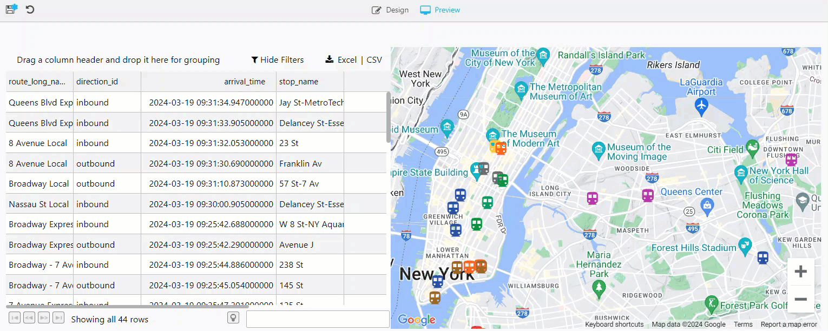Click the direction_id column header
This screenshot has width=828, height=331.
[97, 82]
